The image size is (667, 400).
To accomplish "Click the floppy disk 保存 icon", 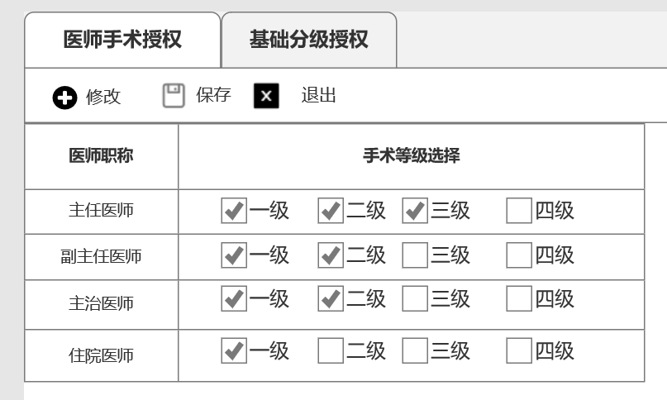I will (174, 96).
